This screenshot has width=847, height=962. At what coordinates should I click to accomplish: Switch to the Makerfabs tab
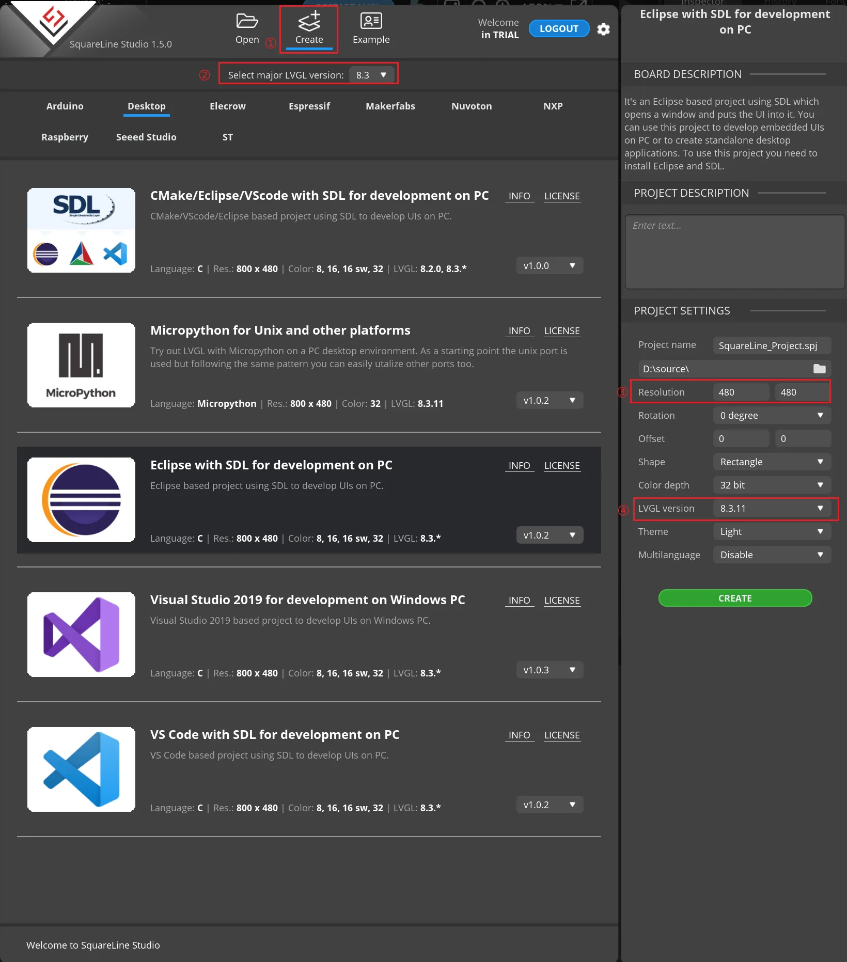pos(390,106)
